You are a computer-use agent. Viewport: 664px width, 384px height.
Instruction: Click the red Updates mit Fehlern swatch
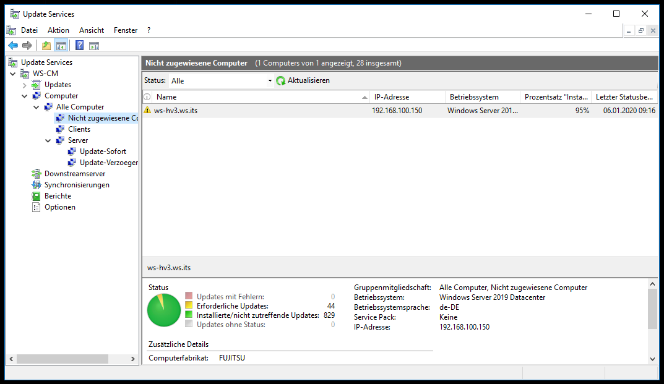click(189, 296)
